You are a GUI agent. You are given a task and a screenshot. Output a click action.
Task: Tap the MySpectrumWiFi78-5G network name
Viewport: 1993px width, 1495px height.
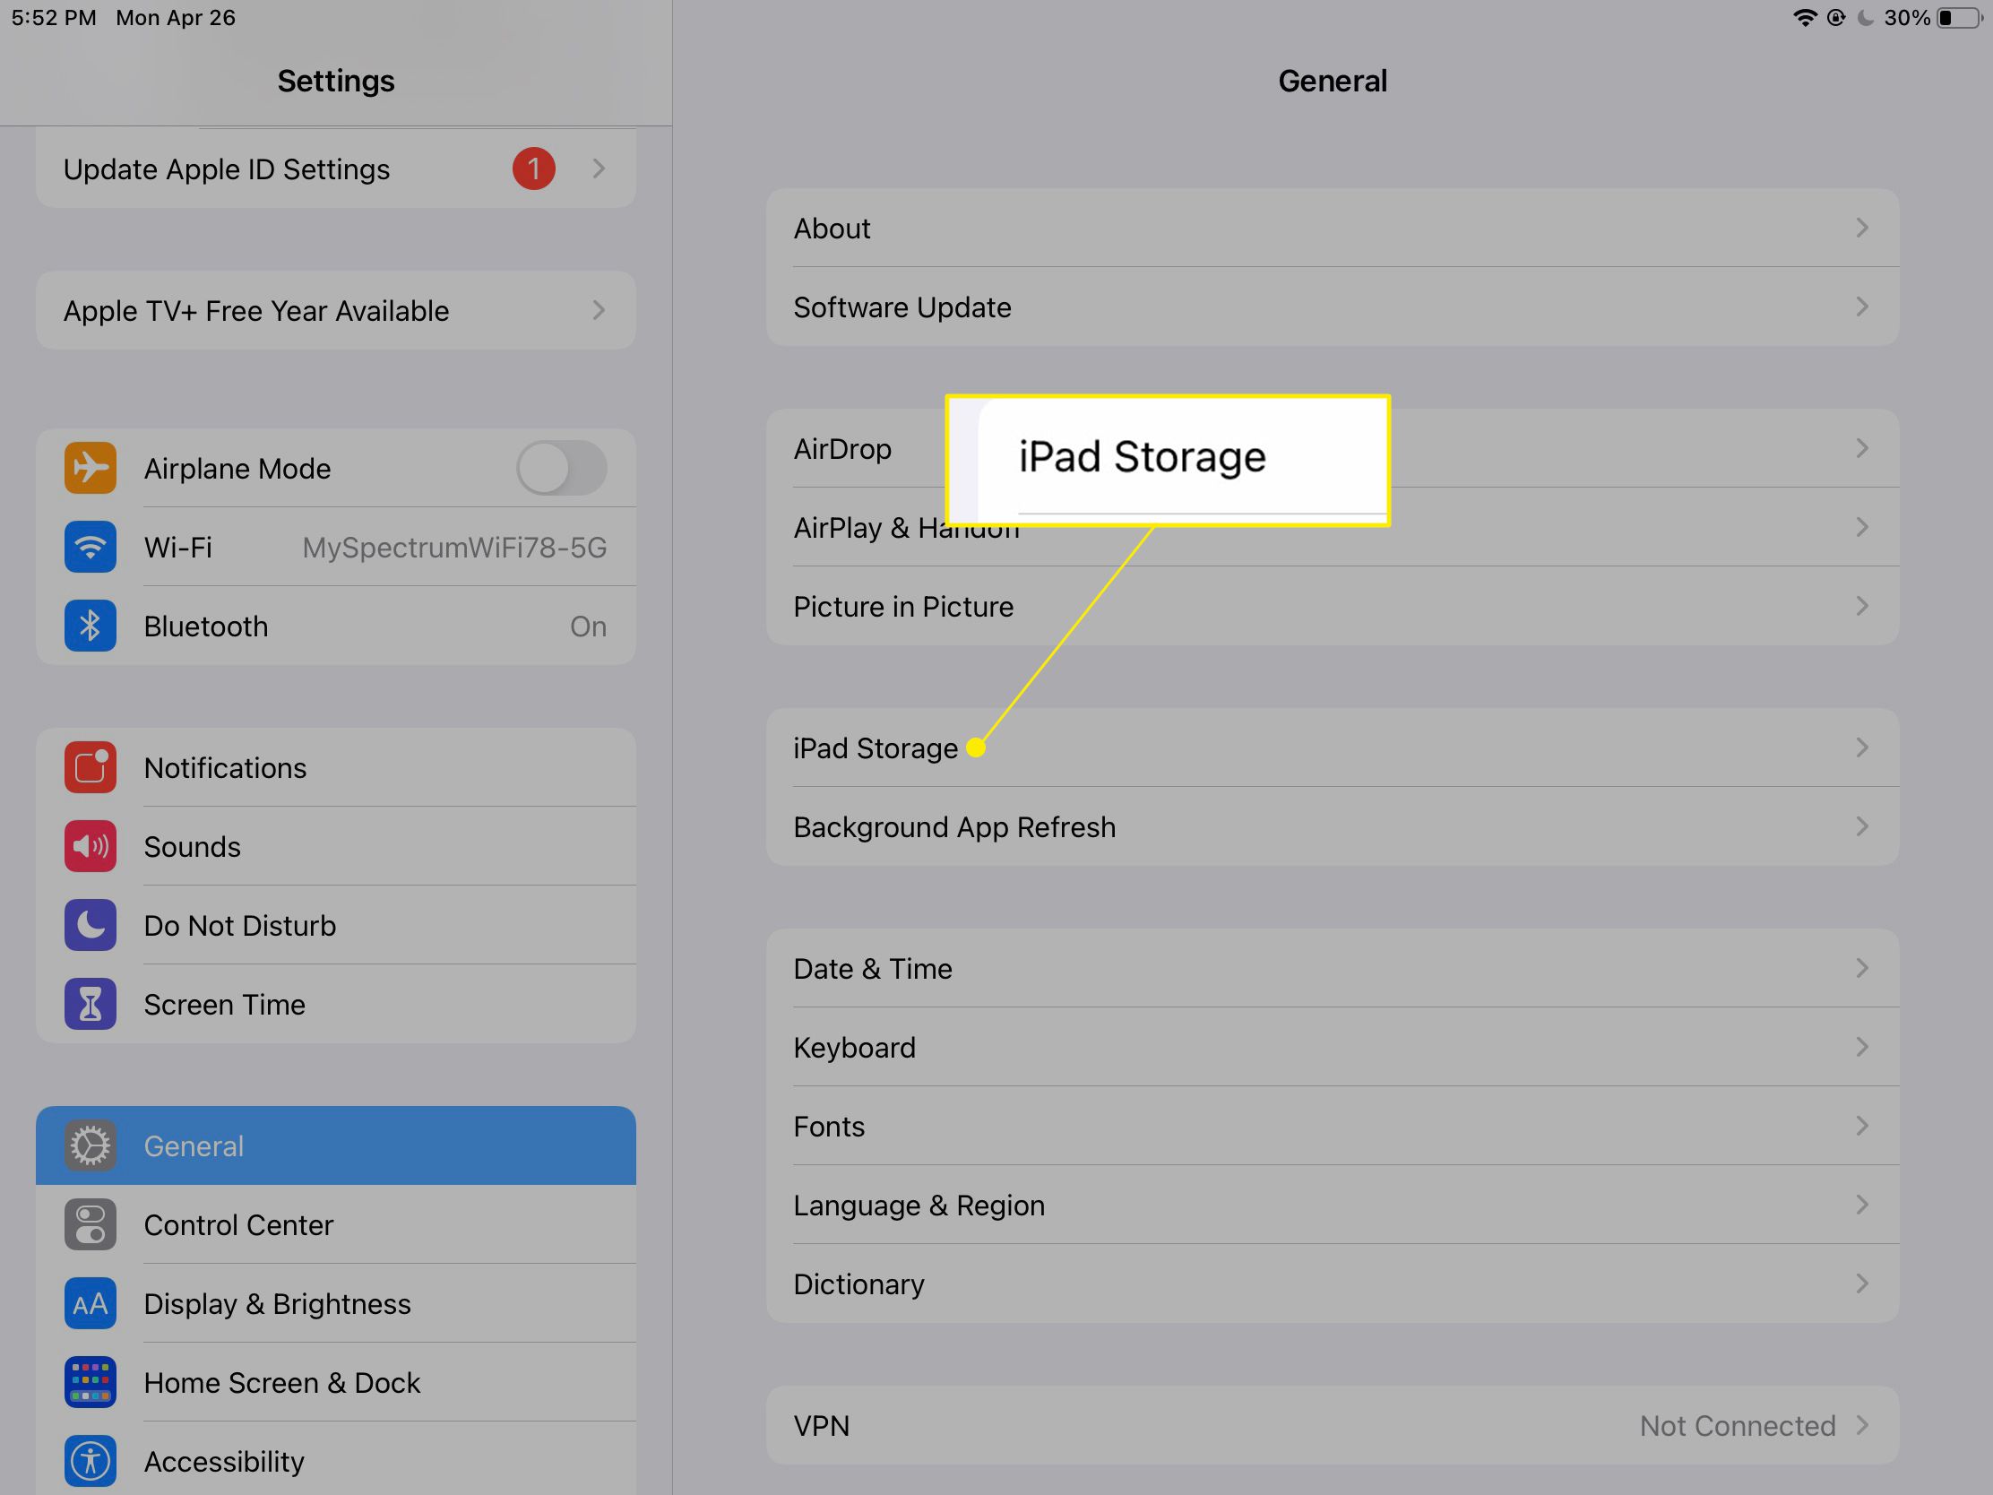pyautogui.click(x=454, y=548)
